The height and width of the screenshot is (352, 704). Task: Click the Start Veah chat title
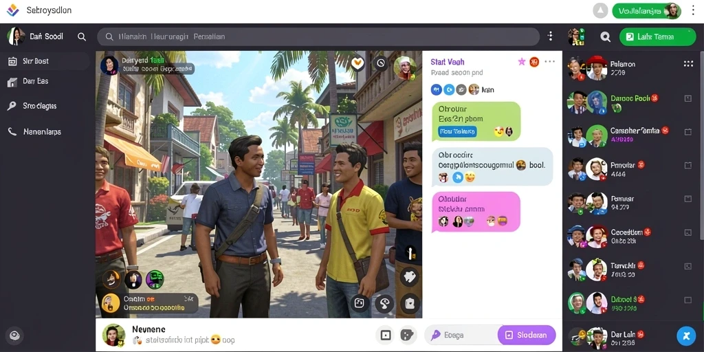pos(447,62)
